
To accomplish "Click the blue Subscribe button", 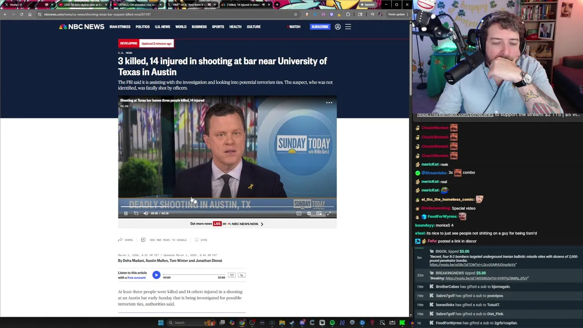I will [x=320, y=27].
